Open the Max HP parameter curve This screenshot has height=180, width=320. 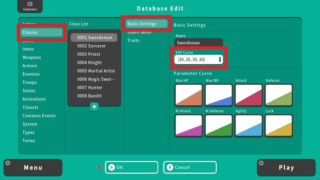[x=189, y=94]
